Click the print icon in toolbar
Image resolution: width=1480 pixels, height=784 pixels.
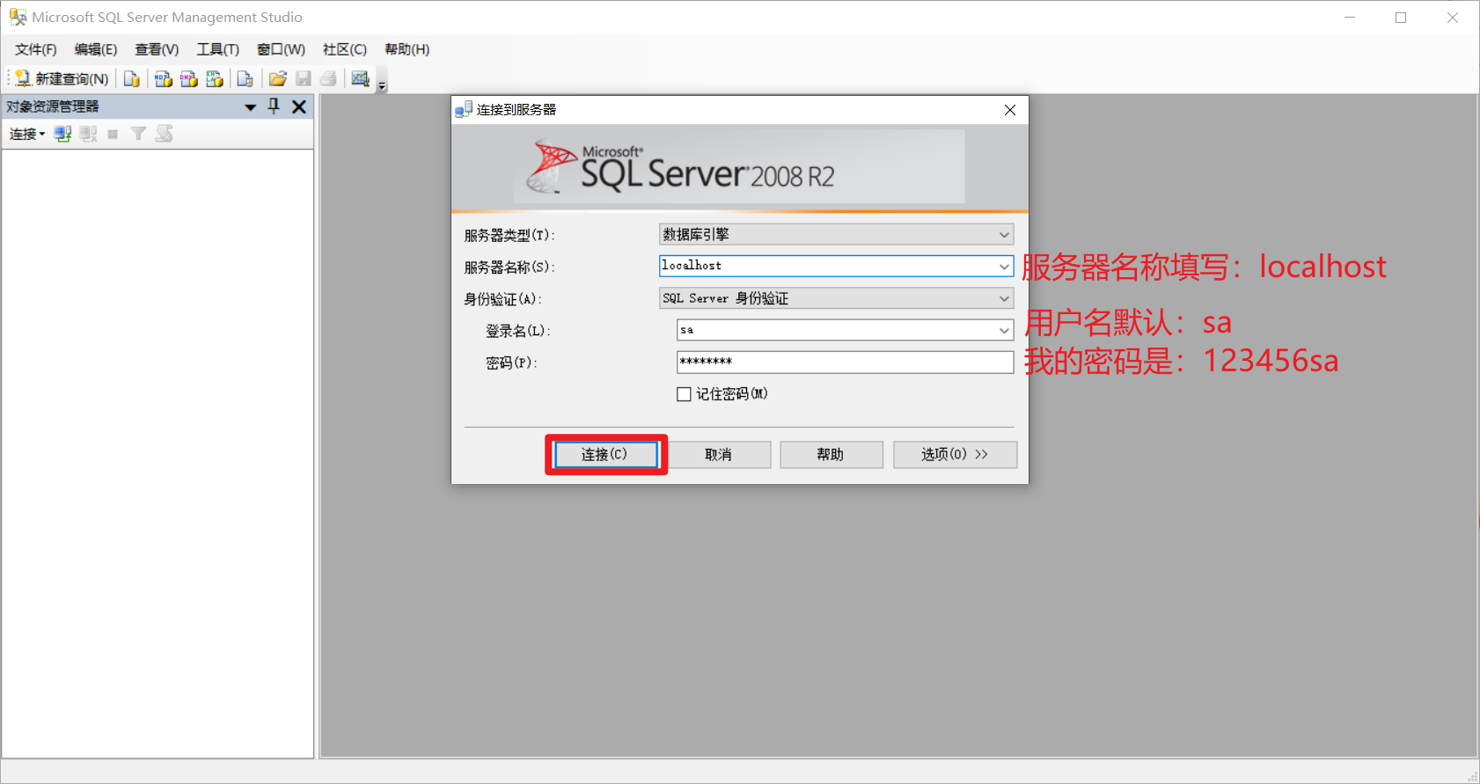point(328,79)
